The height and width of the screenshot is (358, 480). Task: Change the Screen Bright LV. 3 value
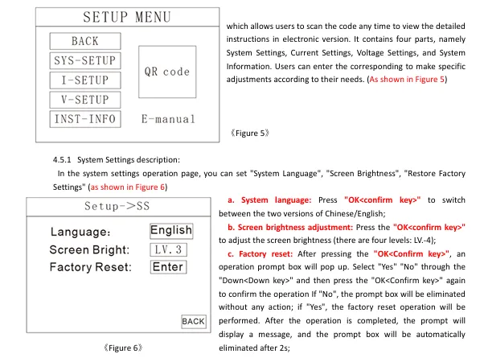pos(168,249)
